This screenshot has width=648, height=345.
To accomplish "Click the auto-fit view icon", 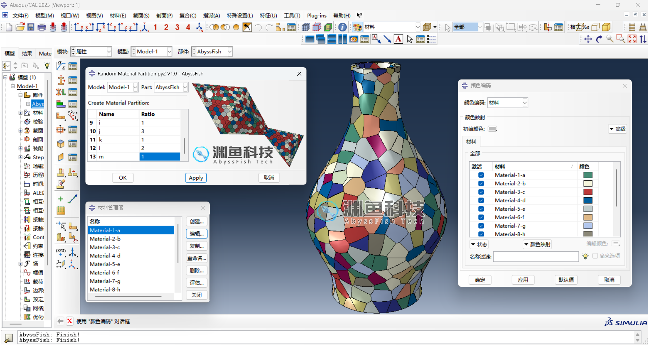I will click(x=632, y=39).
